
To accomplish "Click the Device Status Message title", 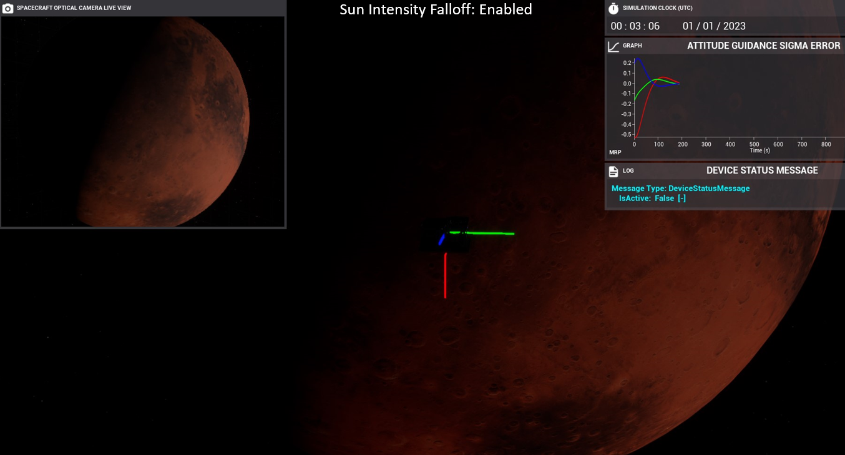I will coord(762,170).
